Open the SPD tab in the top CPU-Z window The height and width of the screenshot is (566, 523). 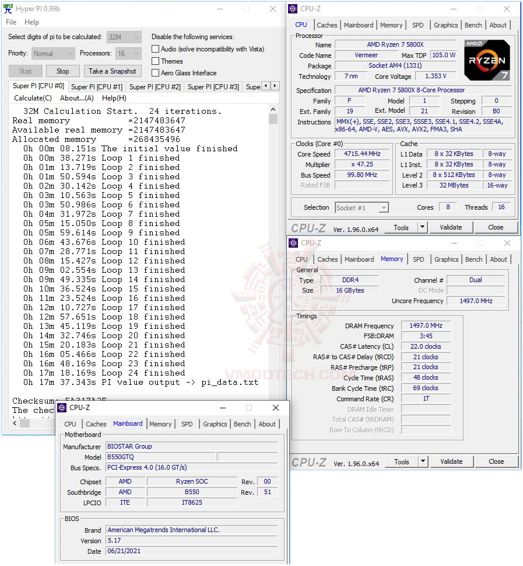click(x=417, y=25)
